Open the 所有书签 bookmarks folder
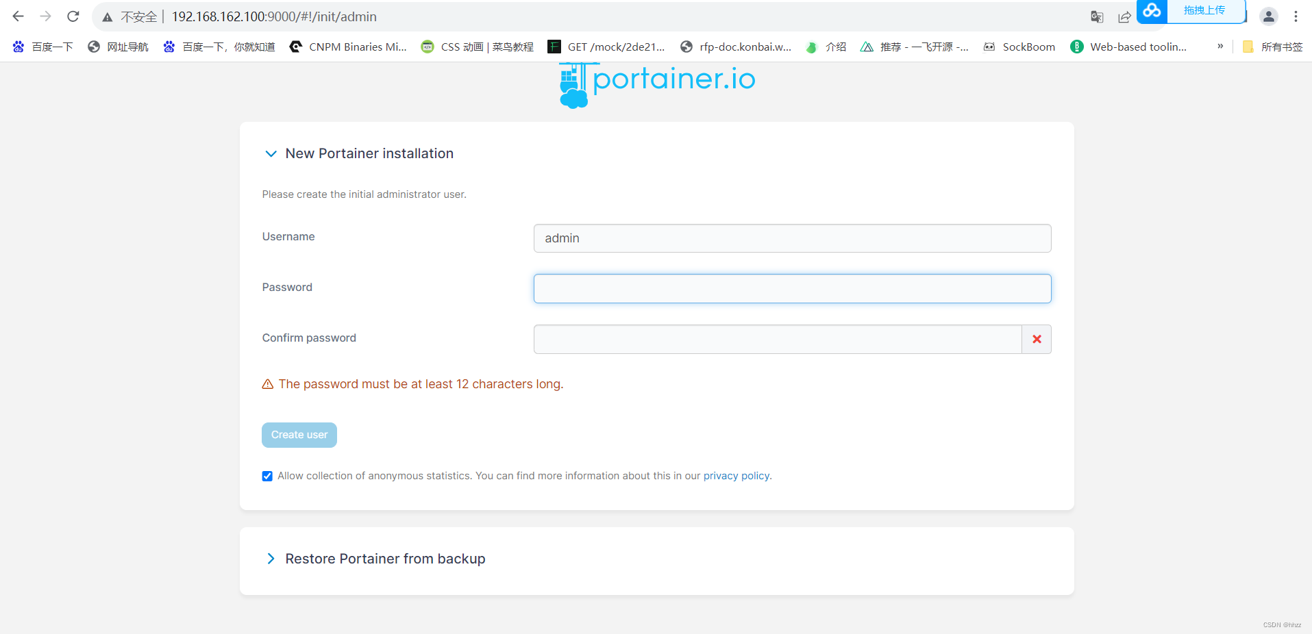This screenshot has width=1312, height=634. pyautogui.click(x=1272, y=47)
